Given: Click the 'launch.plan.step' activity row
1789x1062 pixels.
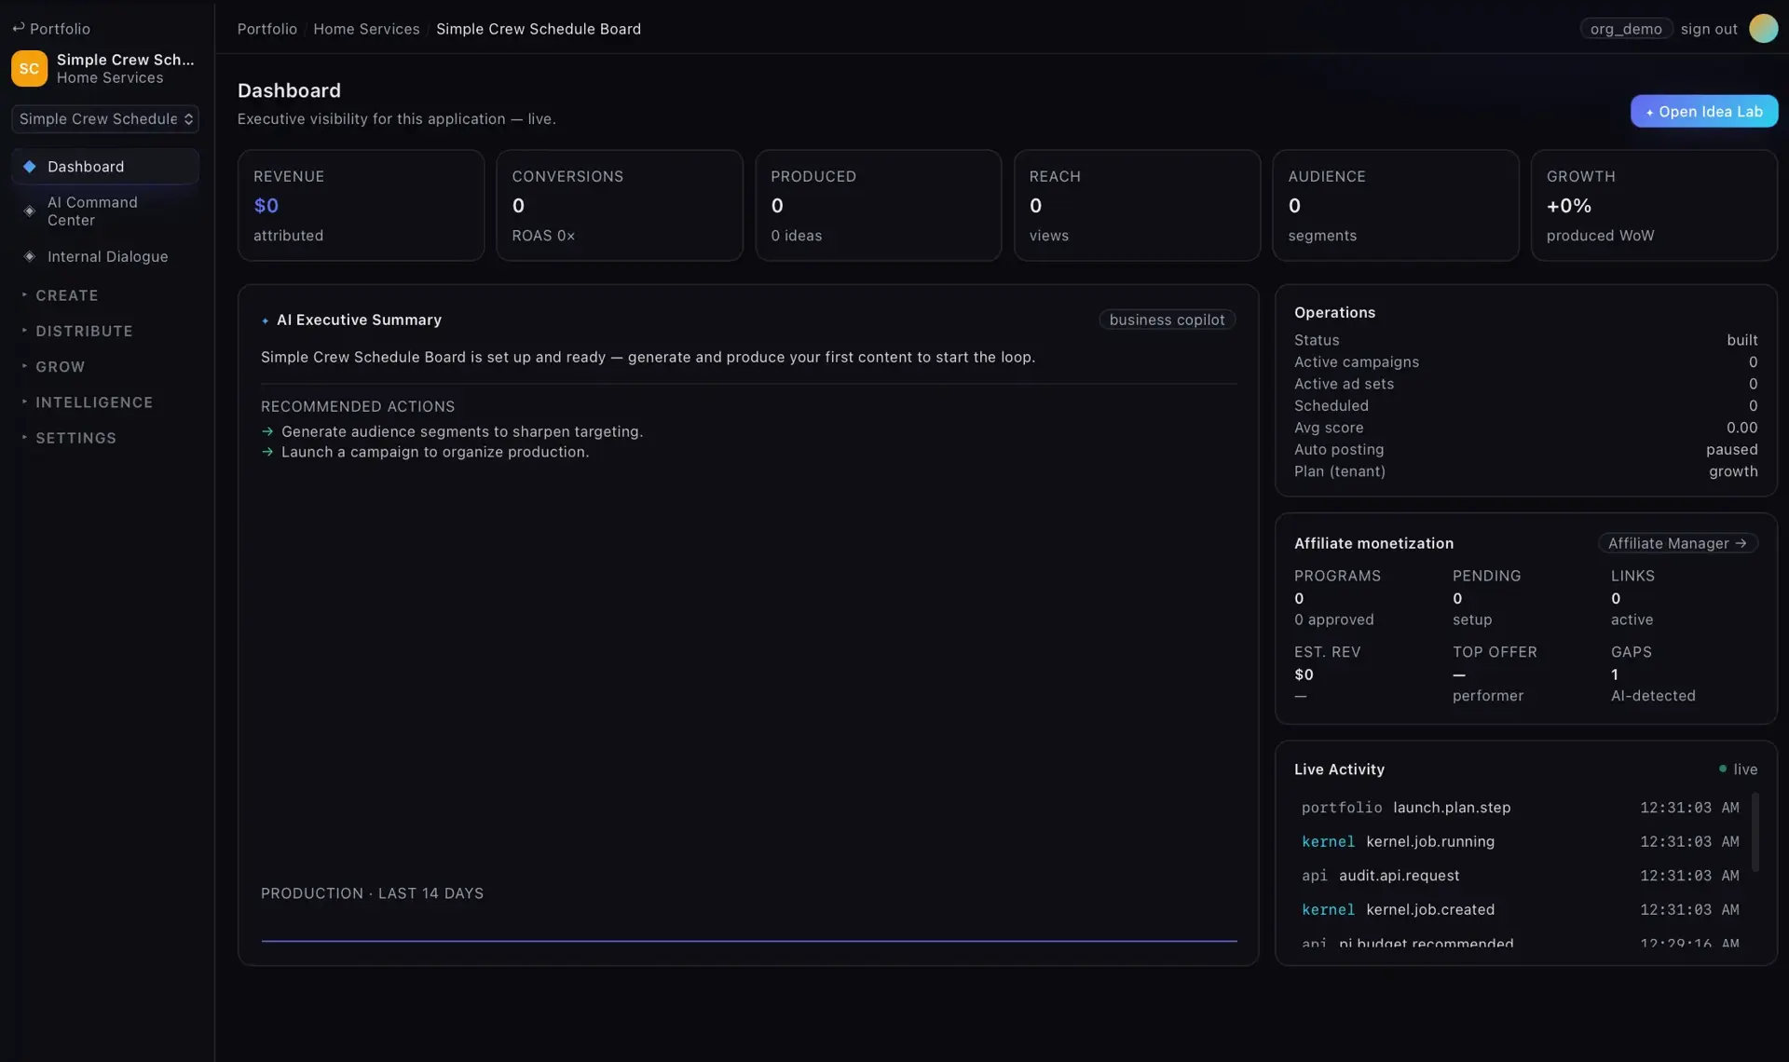Looking at the screenshot, I should (1520, 808).
